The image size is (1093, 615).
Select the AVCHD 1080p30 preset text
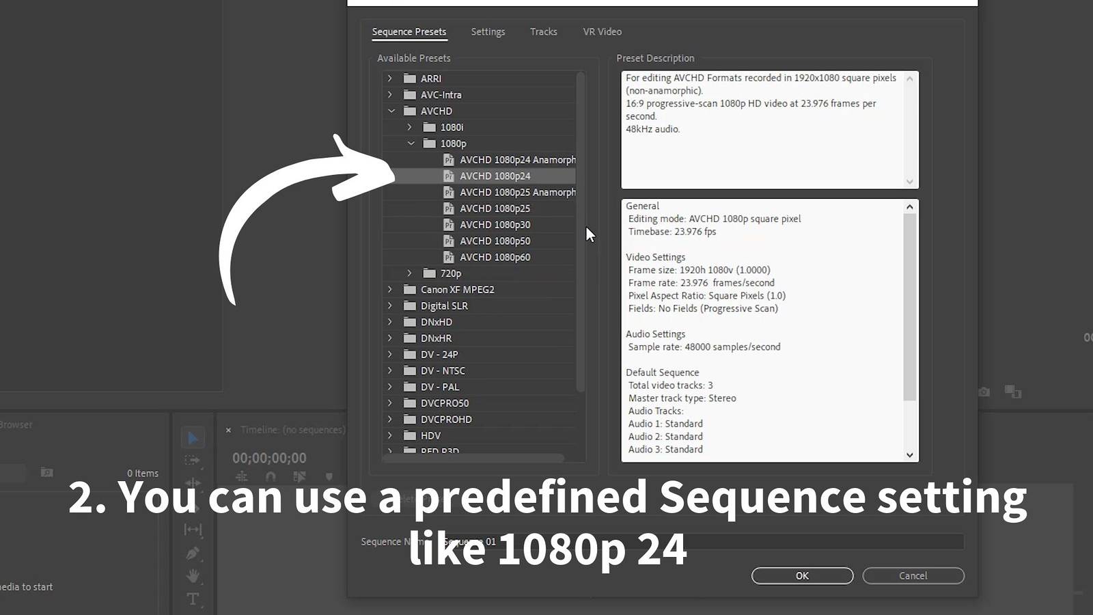click(495, 225)
